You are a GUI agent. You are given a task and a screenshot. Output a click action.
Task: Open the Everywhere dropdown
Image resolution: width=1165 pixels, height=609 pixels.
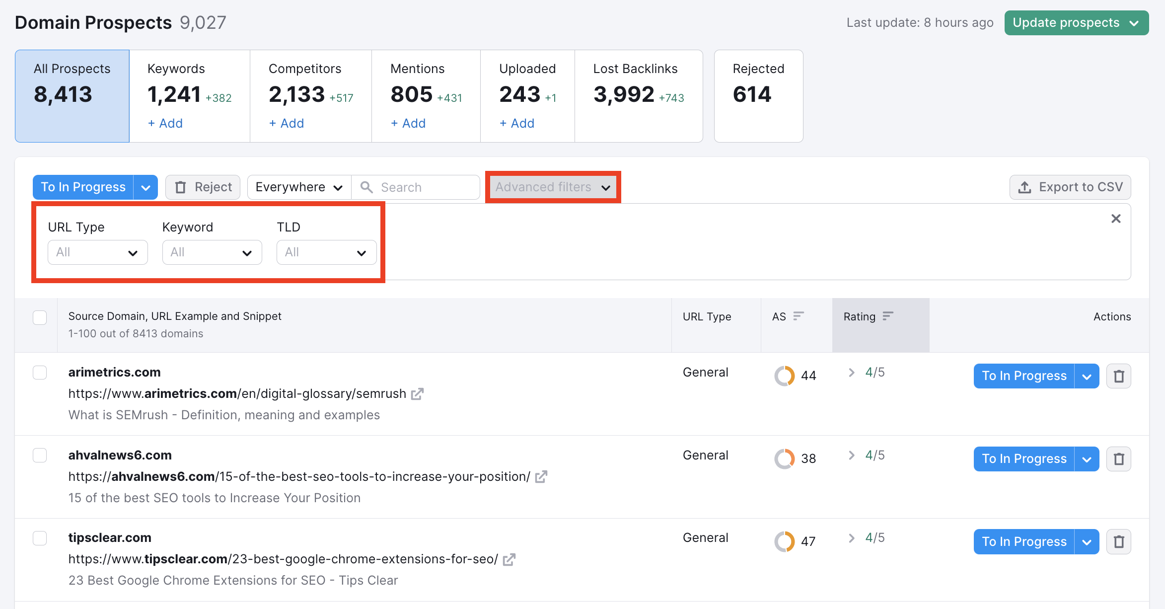coord(298,187)
